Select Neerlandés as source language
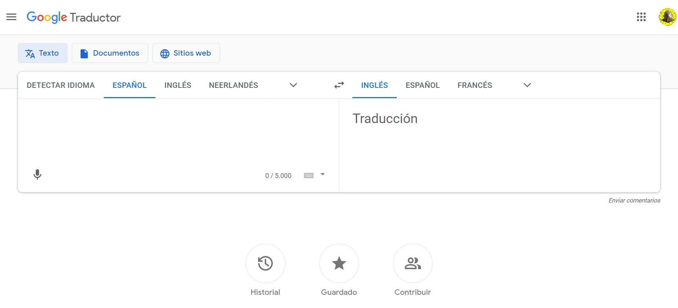Viewport: 678px width, 308px height. pyautogui.click(x=234, y=85)
